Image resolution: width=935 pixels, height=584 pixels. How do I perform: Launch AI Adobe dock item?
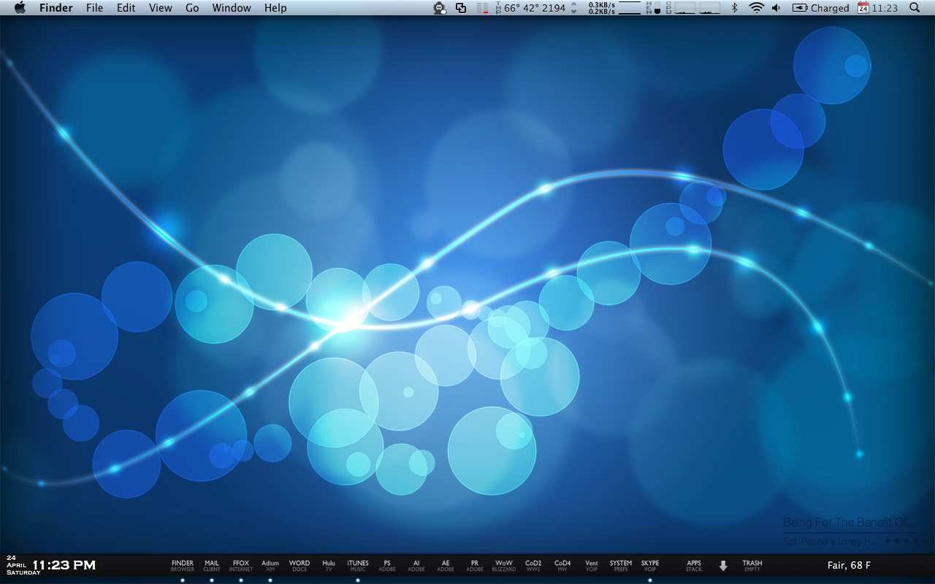point(416,566)
